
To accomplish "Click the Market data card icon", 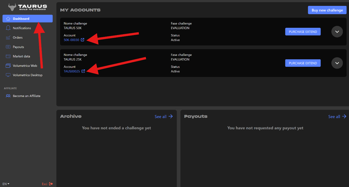I will (8, 56).
